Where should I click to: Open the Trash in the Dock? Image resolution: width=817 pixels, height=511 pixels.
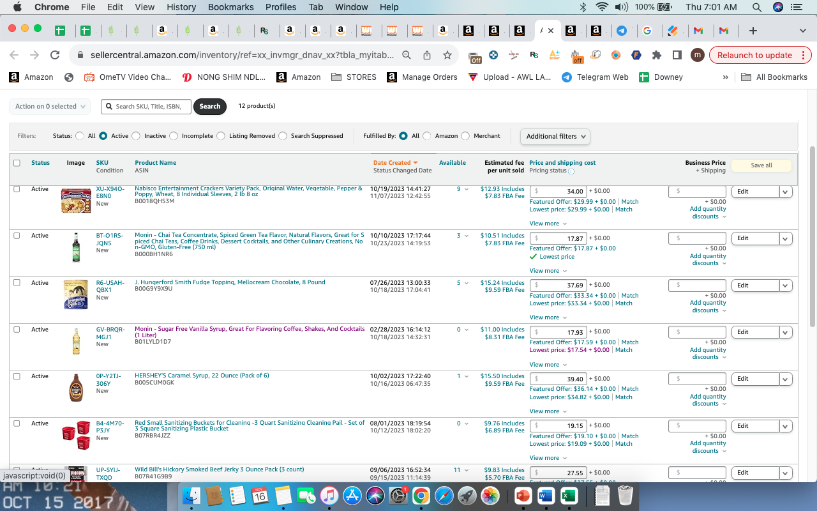coord(626,496)
